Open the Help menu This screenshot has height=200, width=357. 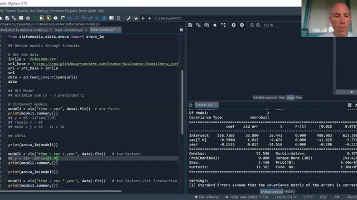(x=101, y=11)
